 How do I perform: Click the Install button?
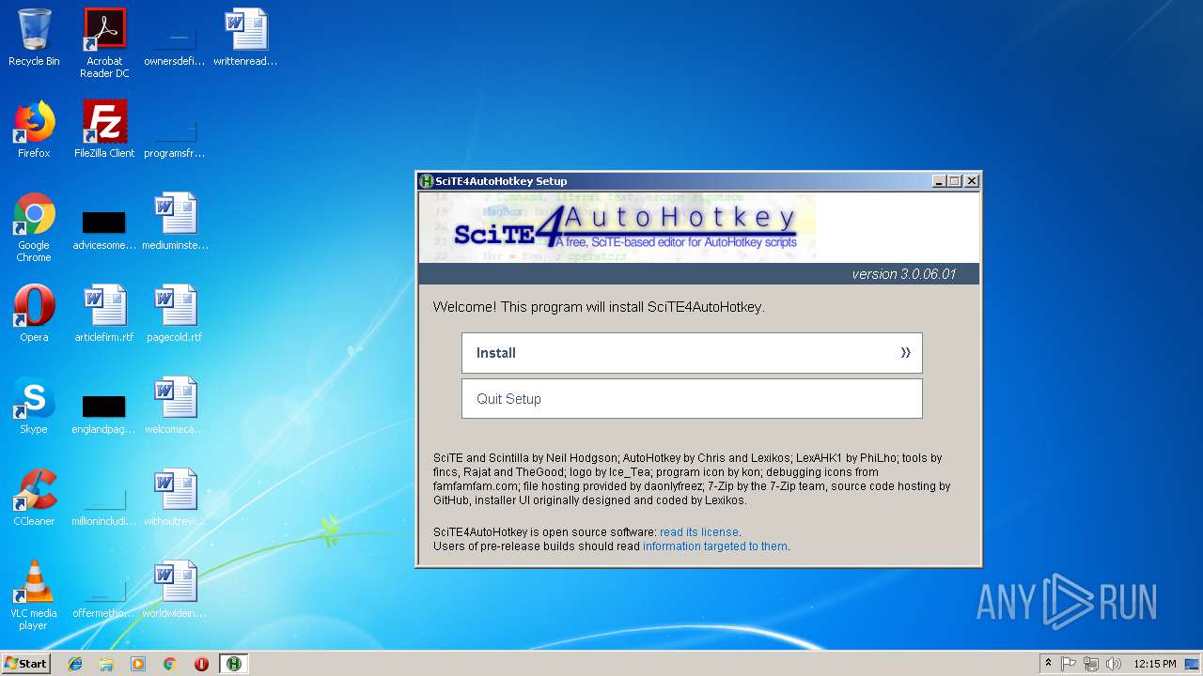click(x=692, y=353)
